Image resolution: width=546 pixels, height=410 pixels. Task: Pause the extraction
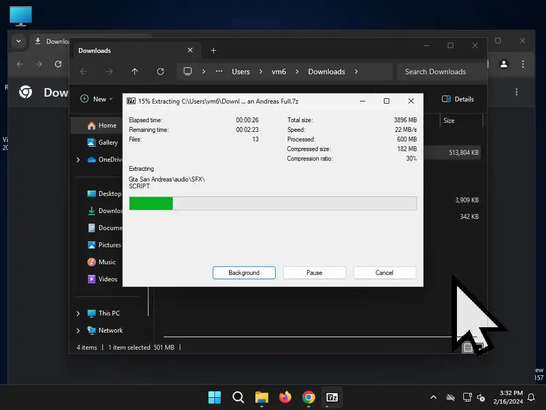(314, 273)
